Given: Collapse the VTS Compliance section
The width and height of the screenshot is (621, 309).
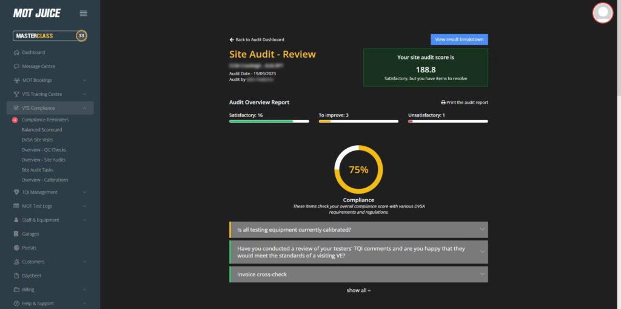Looking at the screenshot, I should (x=84, y=108).
